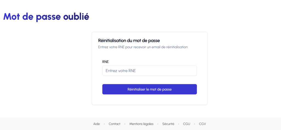
Task: Visit the Sécurité footer link
Action: (x=168, y=124)
